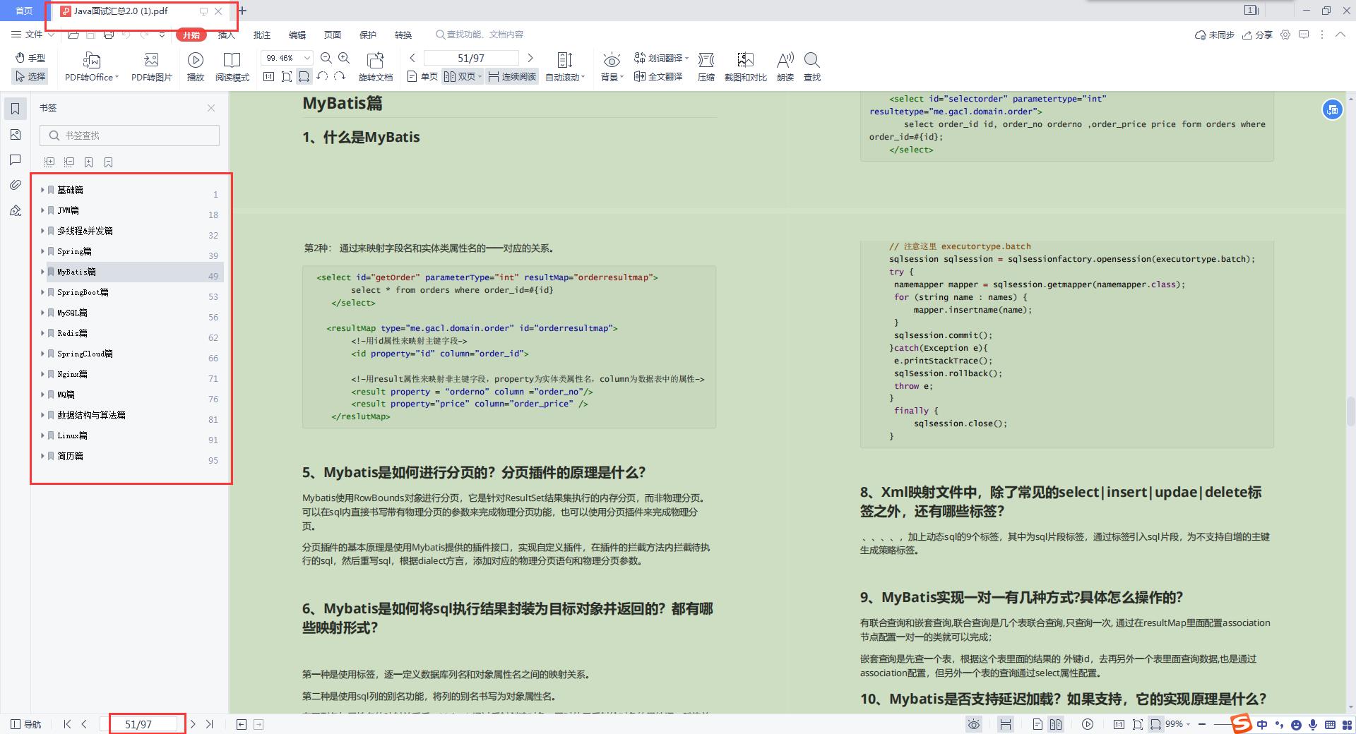Enter reading mode (阅读模式)

[232, 67]
